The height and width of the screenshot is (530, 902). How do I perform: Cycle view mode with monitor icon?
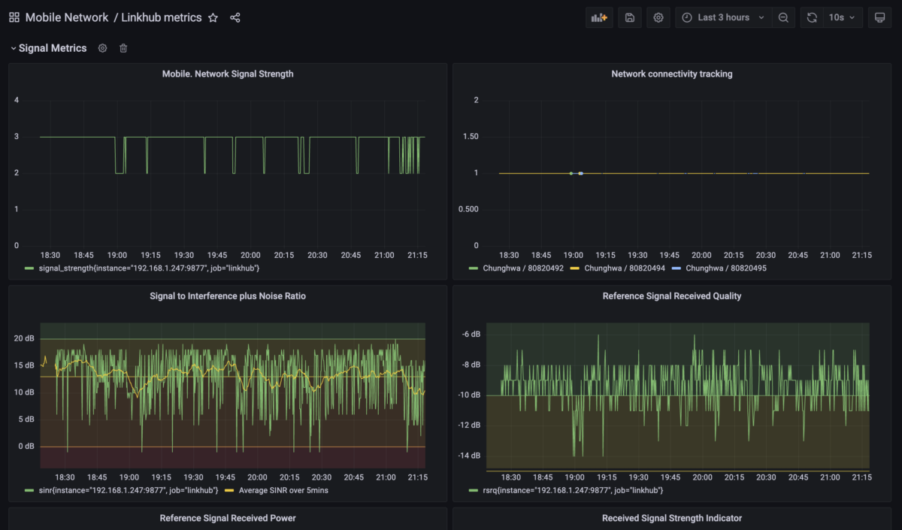click(x=879, y=17)
